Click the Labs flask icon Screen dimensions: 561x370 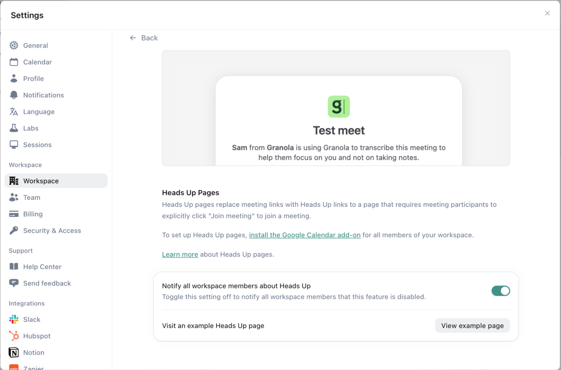14,128
